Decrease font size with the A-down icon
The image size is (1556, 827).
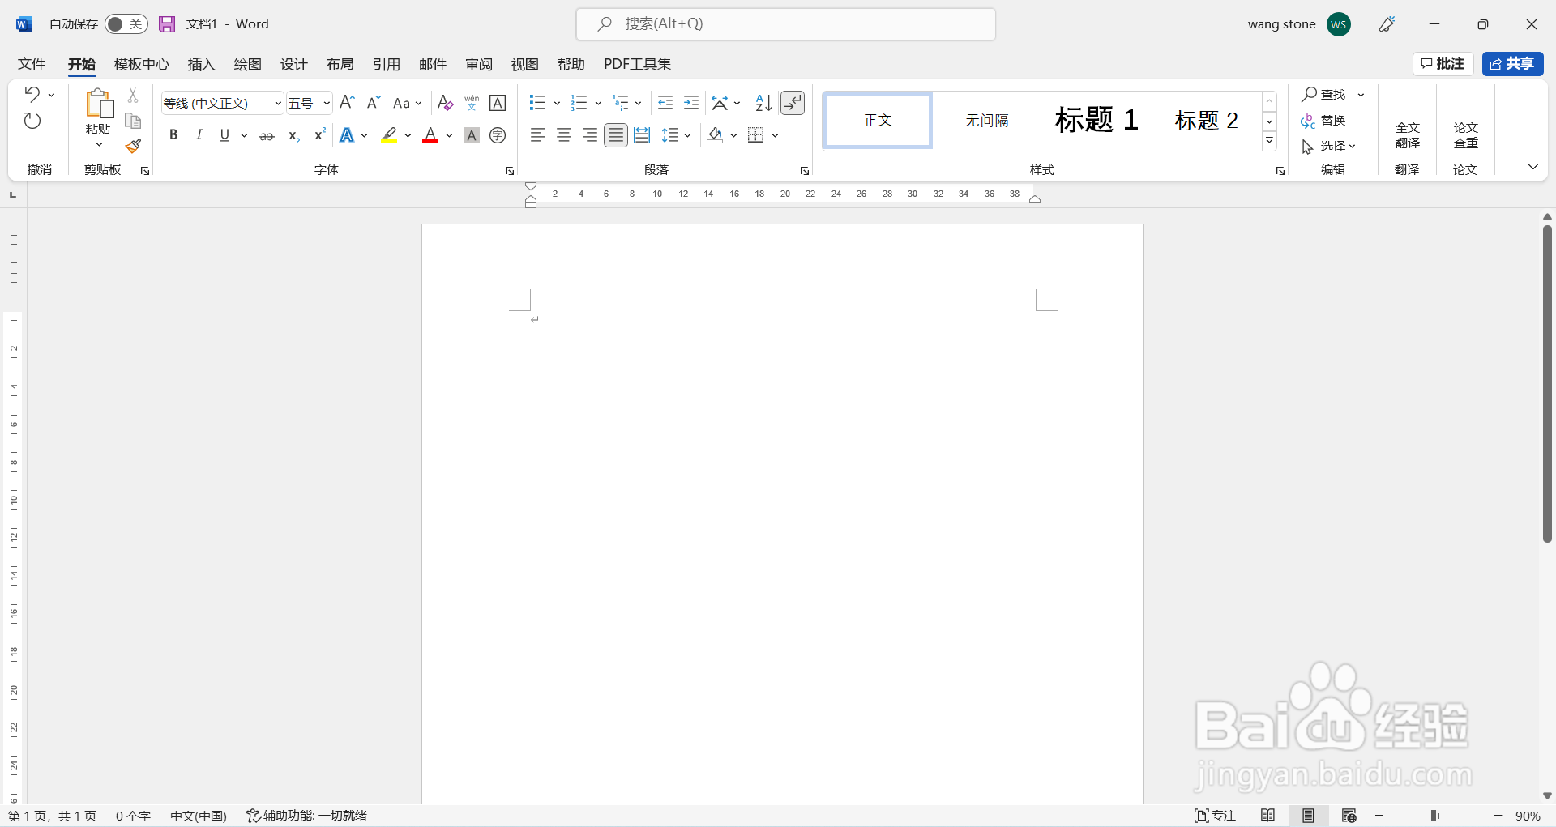(x=373, y=102)
